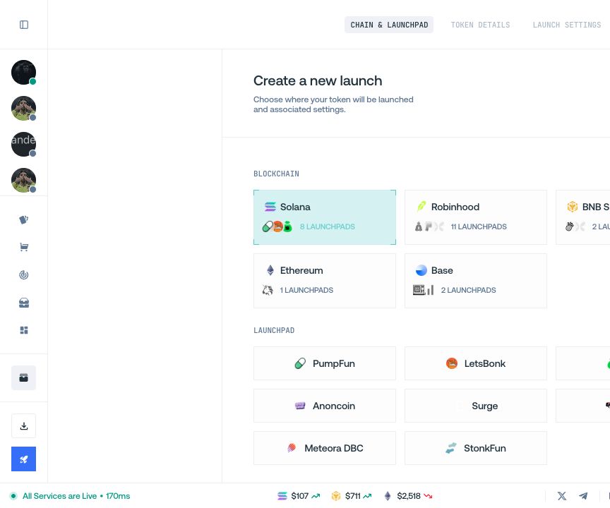Viewport: 610px width, 508px height.
Task: Click the download icon button
Action: point(24,426)
